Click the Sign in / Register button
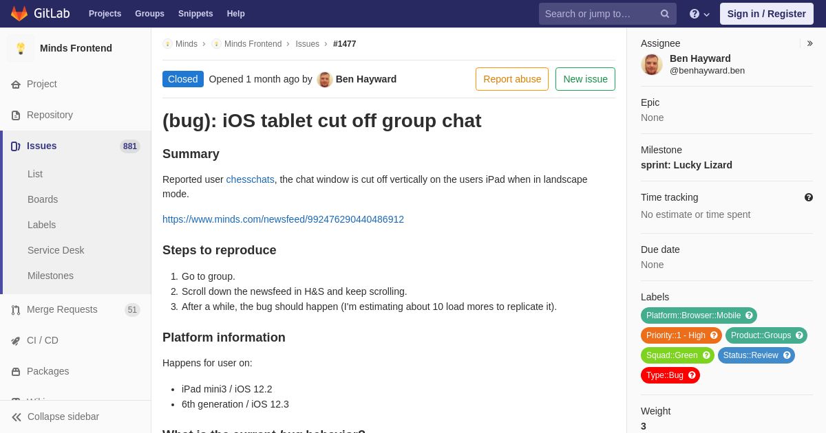 pos(766,14)
